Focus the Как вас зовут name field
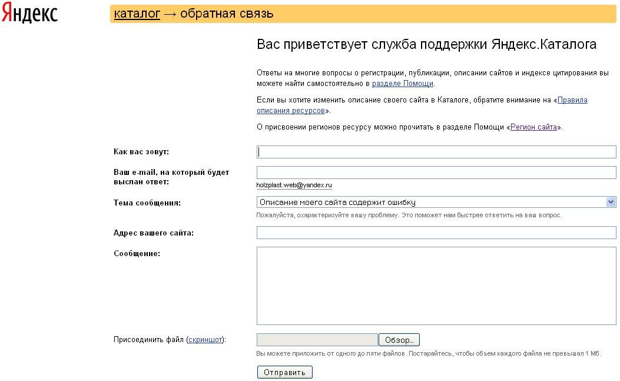 (x=436, y=152)
